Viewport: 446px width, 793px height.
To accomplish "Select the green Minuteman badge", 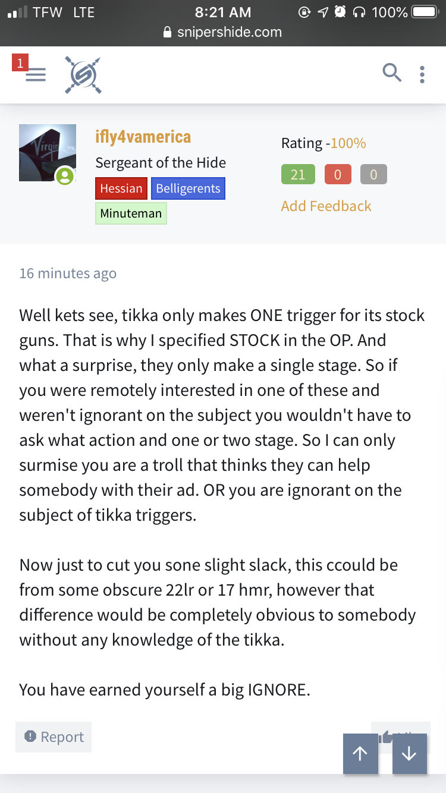I will tap(131, 213).
